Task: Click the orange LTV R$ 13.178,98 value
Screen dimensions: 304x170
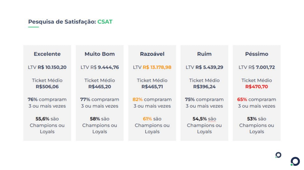Action: point(157,67)
